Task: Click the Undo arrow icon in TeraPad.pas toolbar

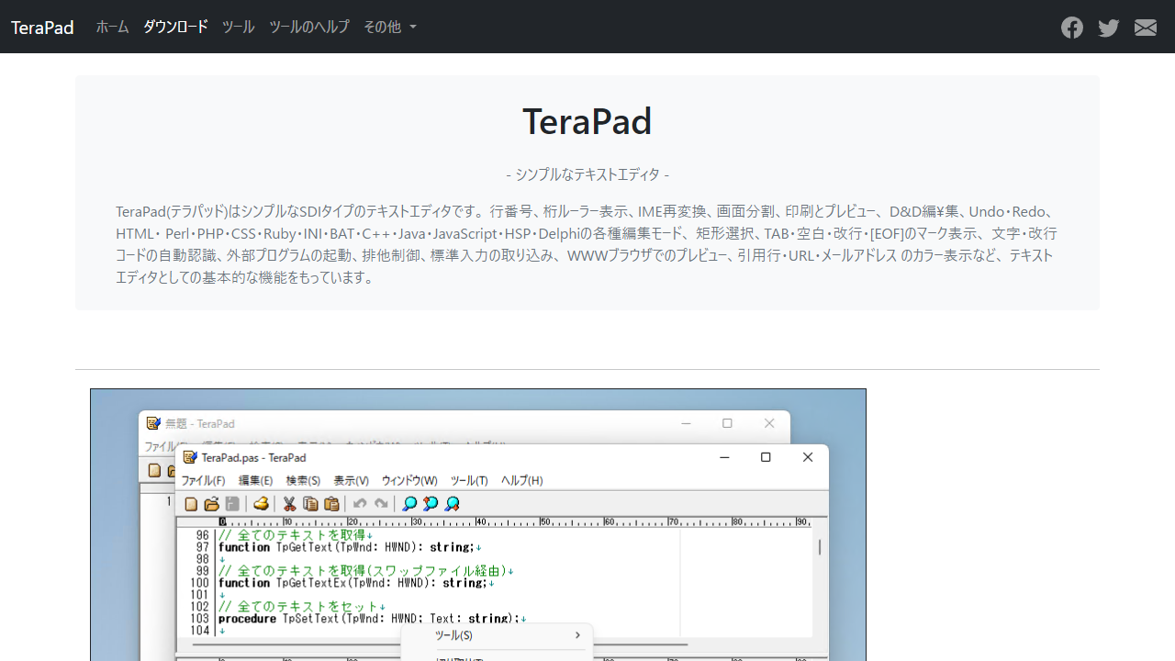Action: [x=360, y=504]
